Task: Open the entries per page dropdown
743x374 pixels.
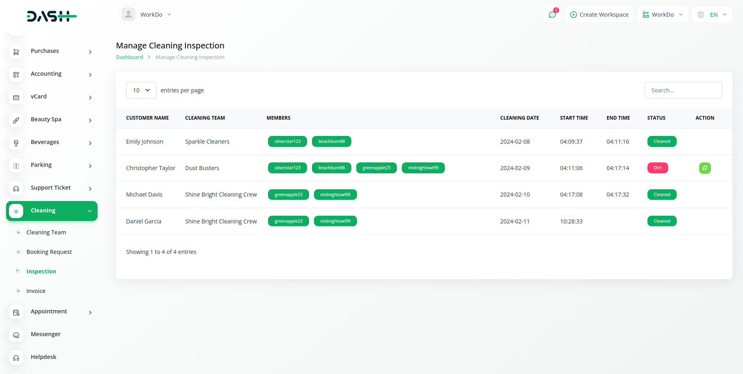Action: [x=141, y=90]
